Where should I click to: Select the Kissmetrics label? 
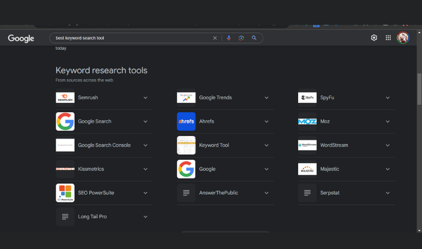91,169
